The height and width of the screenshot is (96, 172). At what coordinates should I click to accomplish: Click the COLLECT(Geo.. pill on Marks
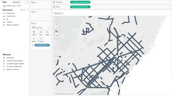pyautogui.click(x=42, y=45)
